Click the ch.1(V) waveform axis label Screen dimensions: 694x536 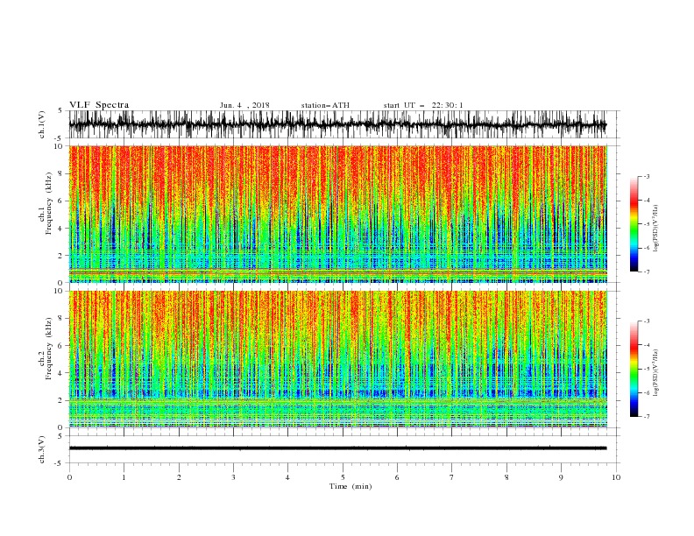[42, 123]
